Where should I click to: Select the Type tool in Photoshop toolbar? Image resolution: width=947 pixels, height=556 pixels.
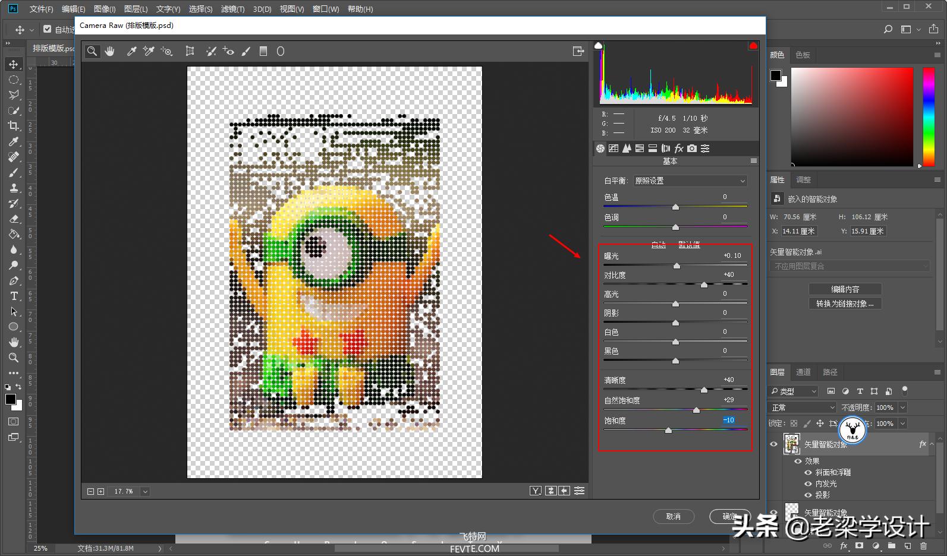click(x=14, y=296)
